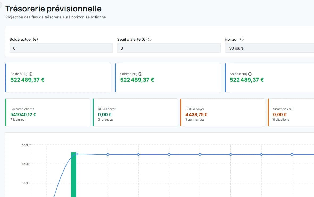Click the Solde à 90j amount 522 489,37 €
314x197 pixels.
tap(247, 80)
